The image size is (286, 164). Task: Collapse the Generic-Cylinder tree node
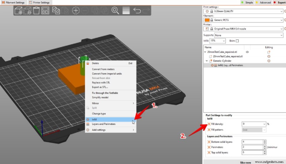click(207, 61)
